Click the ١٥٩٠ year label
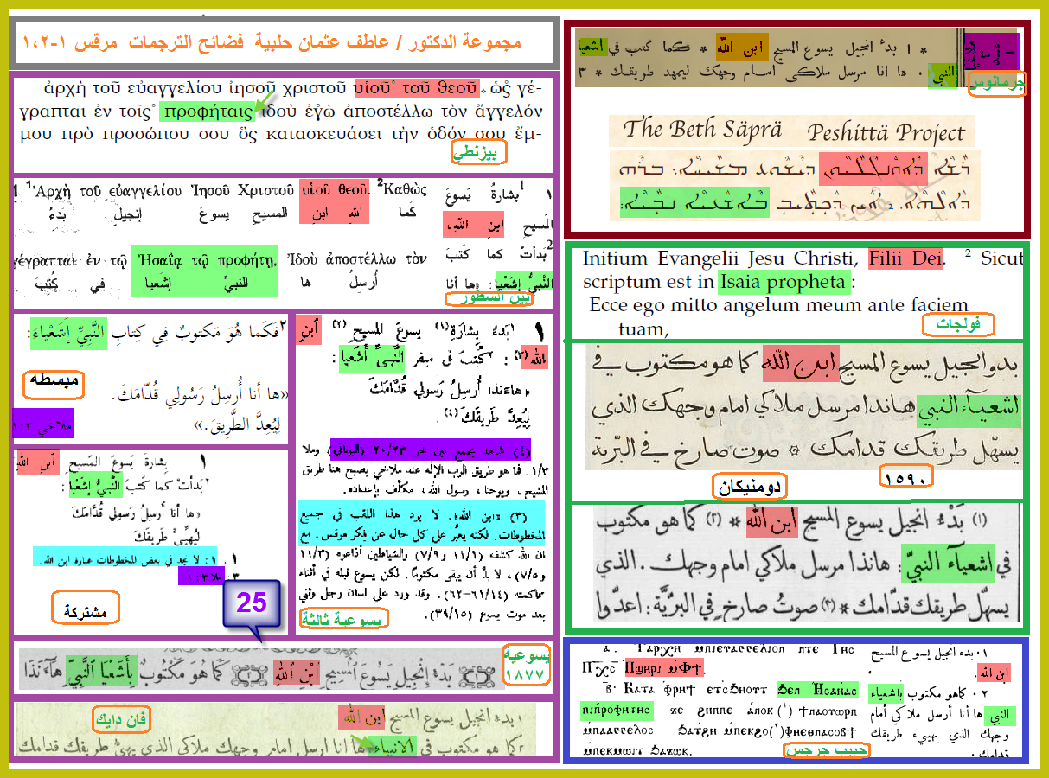 click(x=905, y=477)
